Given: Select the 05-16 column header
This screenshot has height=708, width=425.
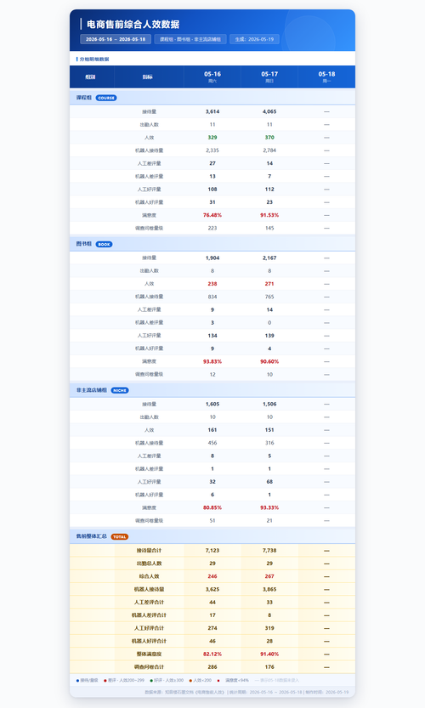Looking at the screenshot, I should coord(212,76).
